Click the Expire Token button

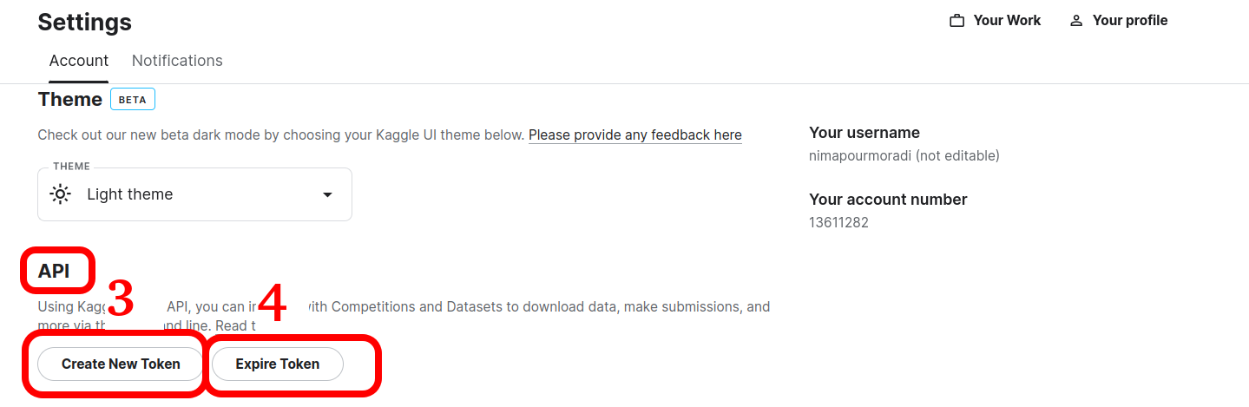(278, 364)
